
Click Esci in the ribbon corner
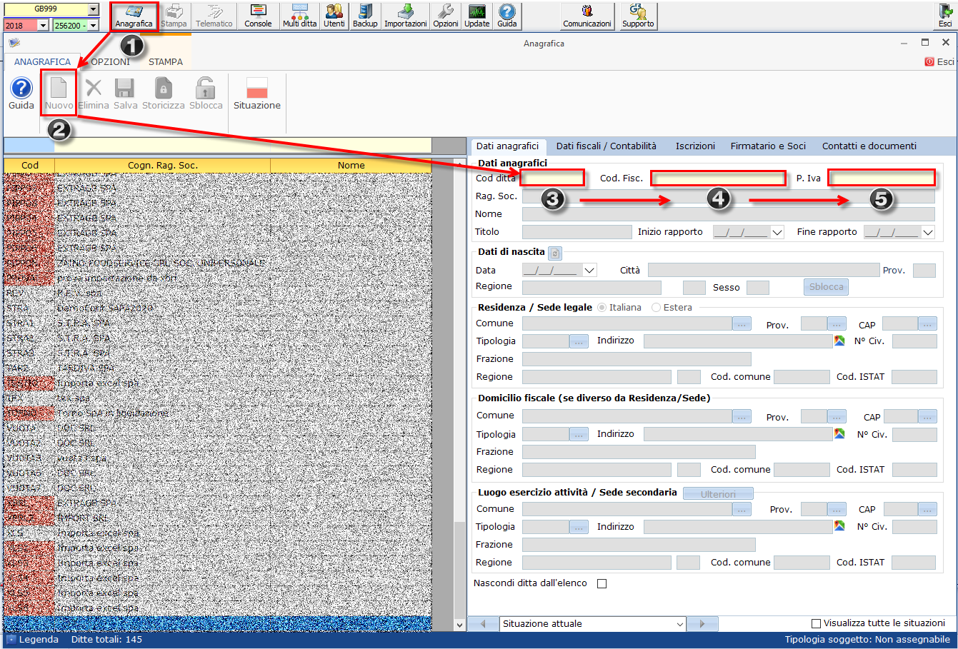[x=939, y=62]
